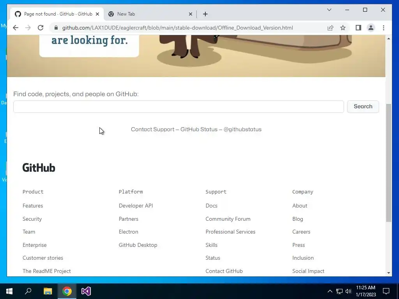This screenshot has height=299, width=399.
Task: Open the Customer stories link
Action: [x=43, y=258]
